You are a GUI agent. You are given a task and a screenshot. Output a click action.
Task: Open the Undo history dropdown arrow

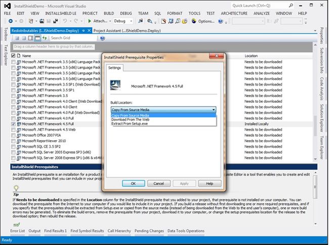point(70,21)
